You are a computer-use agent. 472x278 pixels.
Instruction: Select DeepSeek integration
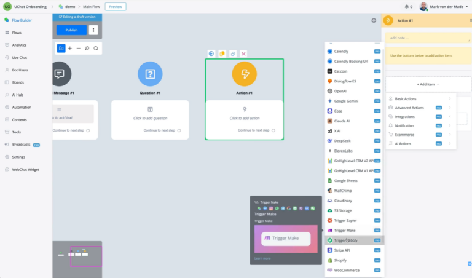(x=354, y=141)
